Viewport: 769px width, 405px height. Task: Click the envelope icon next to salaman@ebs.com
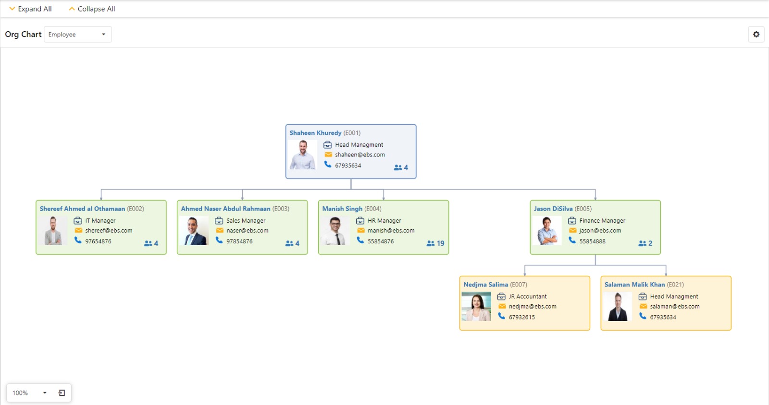(x=643, y=306)
